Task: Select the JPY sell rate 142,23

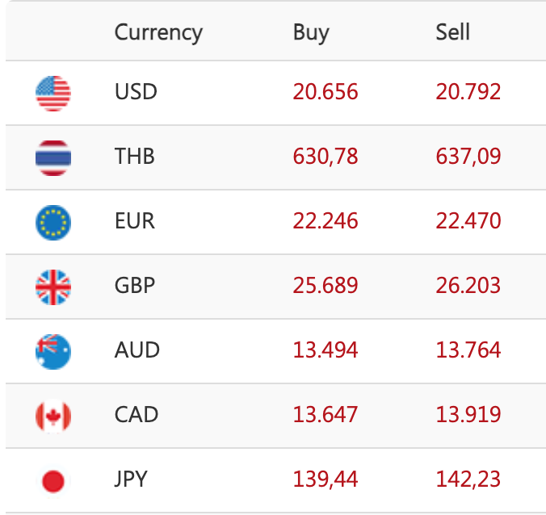Action: tap(468, 479)
